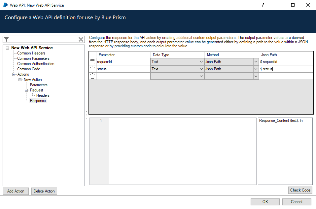Click the row header of requestId row
Screen dimensions: 316x209
[92, 62]
